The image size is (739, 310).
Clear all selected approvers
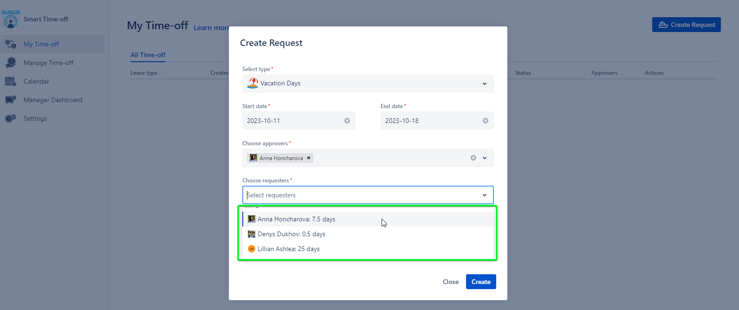pyautogui.click(x=473, y=158)
